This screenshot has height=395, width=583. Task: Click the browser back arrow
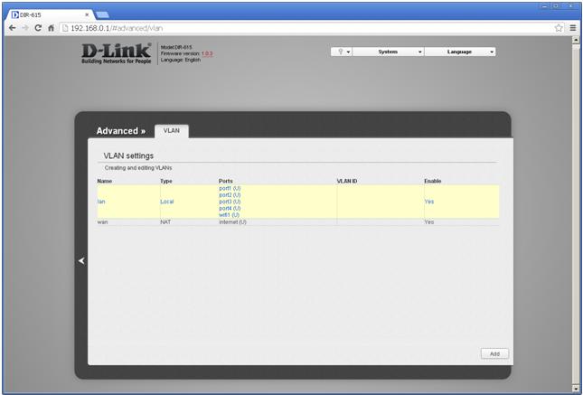pos(11,28)
